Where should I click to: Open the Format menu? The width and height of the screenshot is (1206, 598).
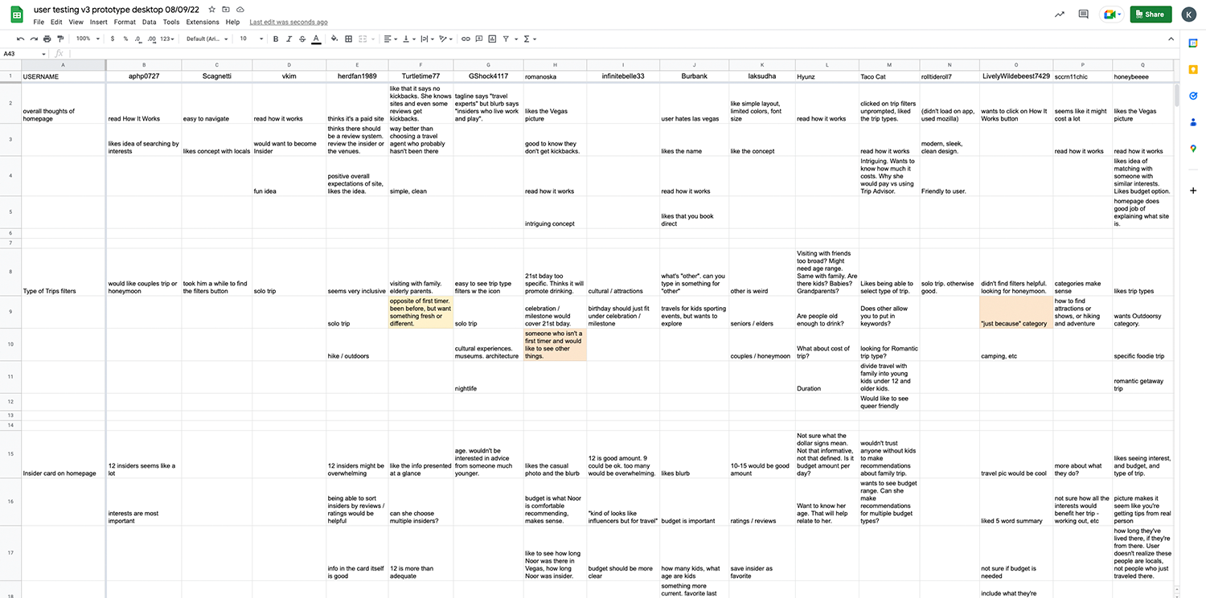coord(125,23)
